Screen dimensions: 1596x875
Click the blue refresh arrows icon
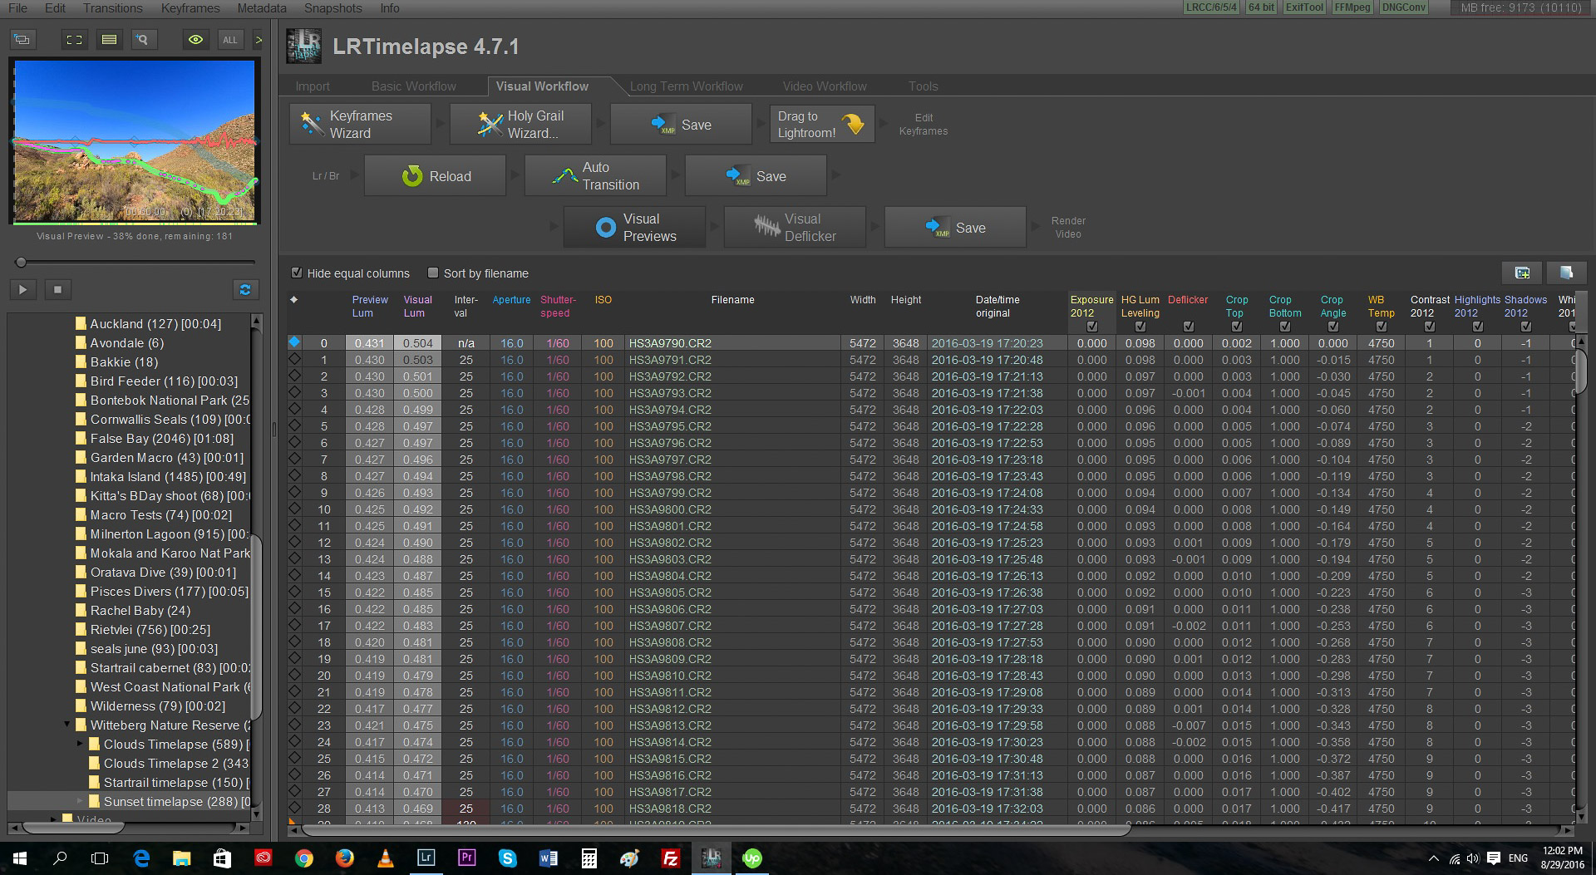click(x=245, y=289)
